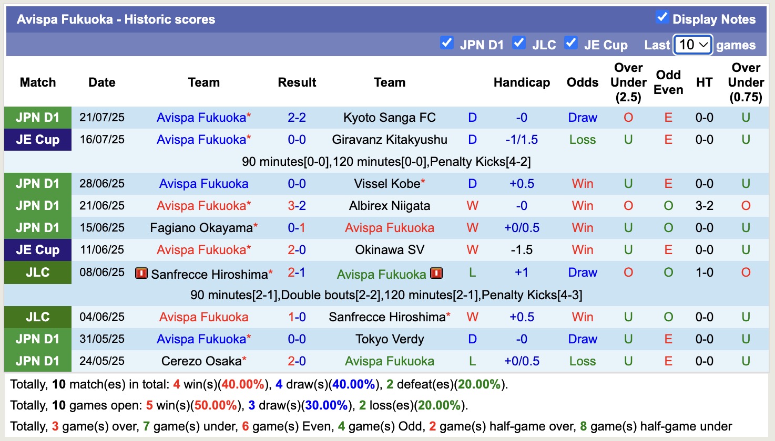
Task: Click Tokyo Verdy in the 31/05/25 row
Action: click(389, 339)
